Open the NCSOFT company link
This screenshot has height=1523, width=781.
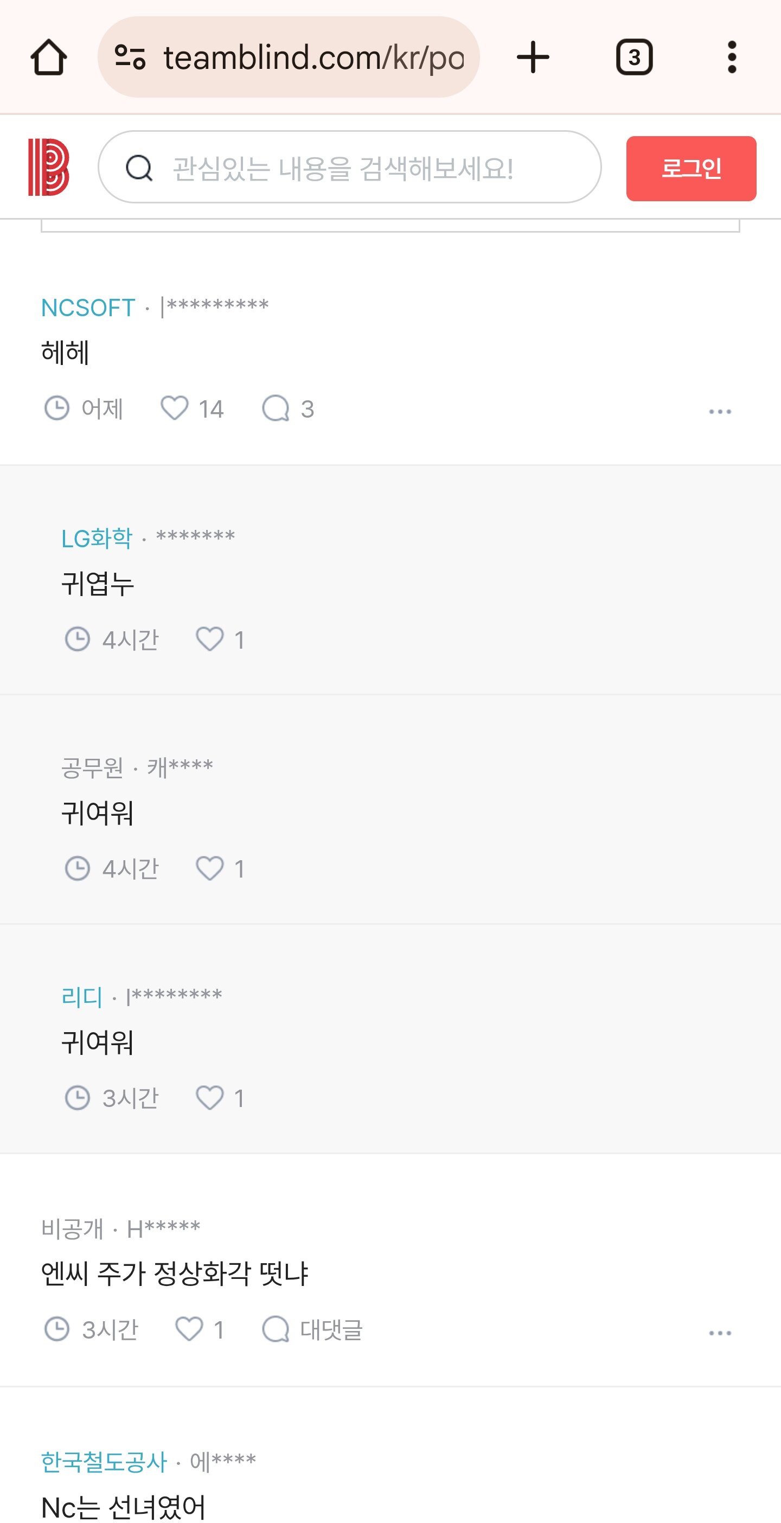(x=88, y=308)
